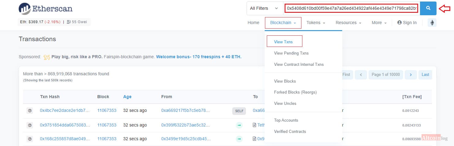This screenshot has height=146, width=454.
Task: Expand the Tokens menu
Action: [x=316, y=23]
